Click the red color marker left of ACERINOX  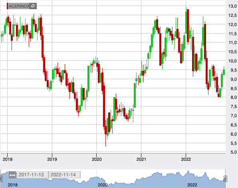(7, 6)
